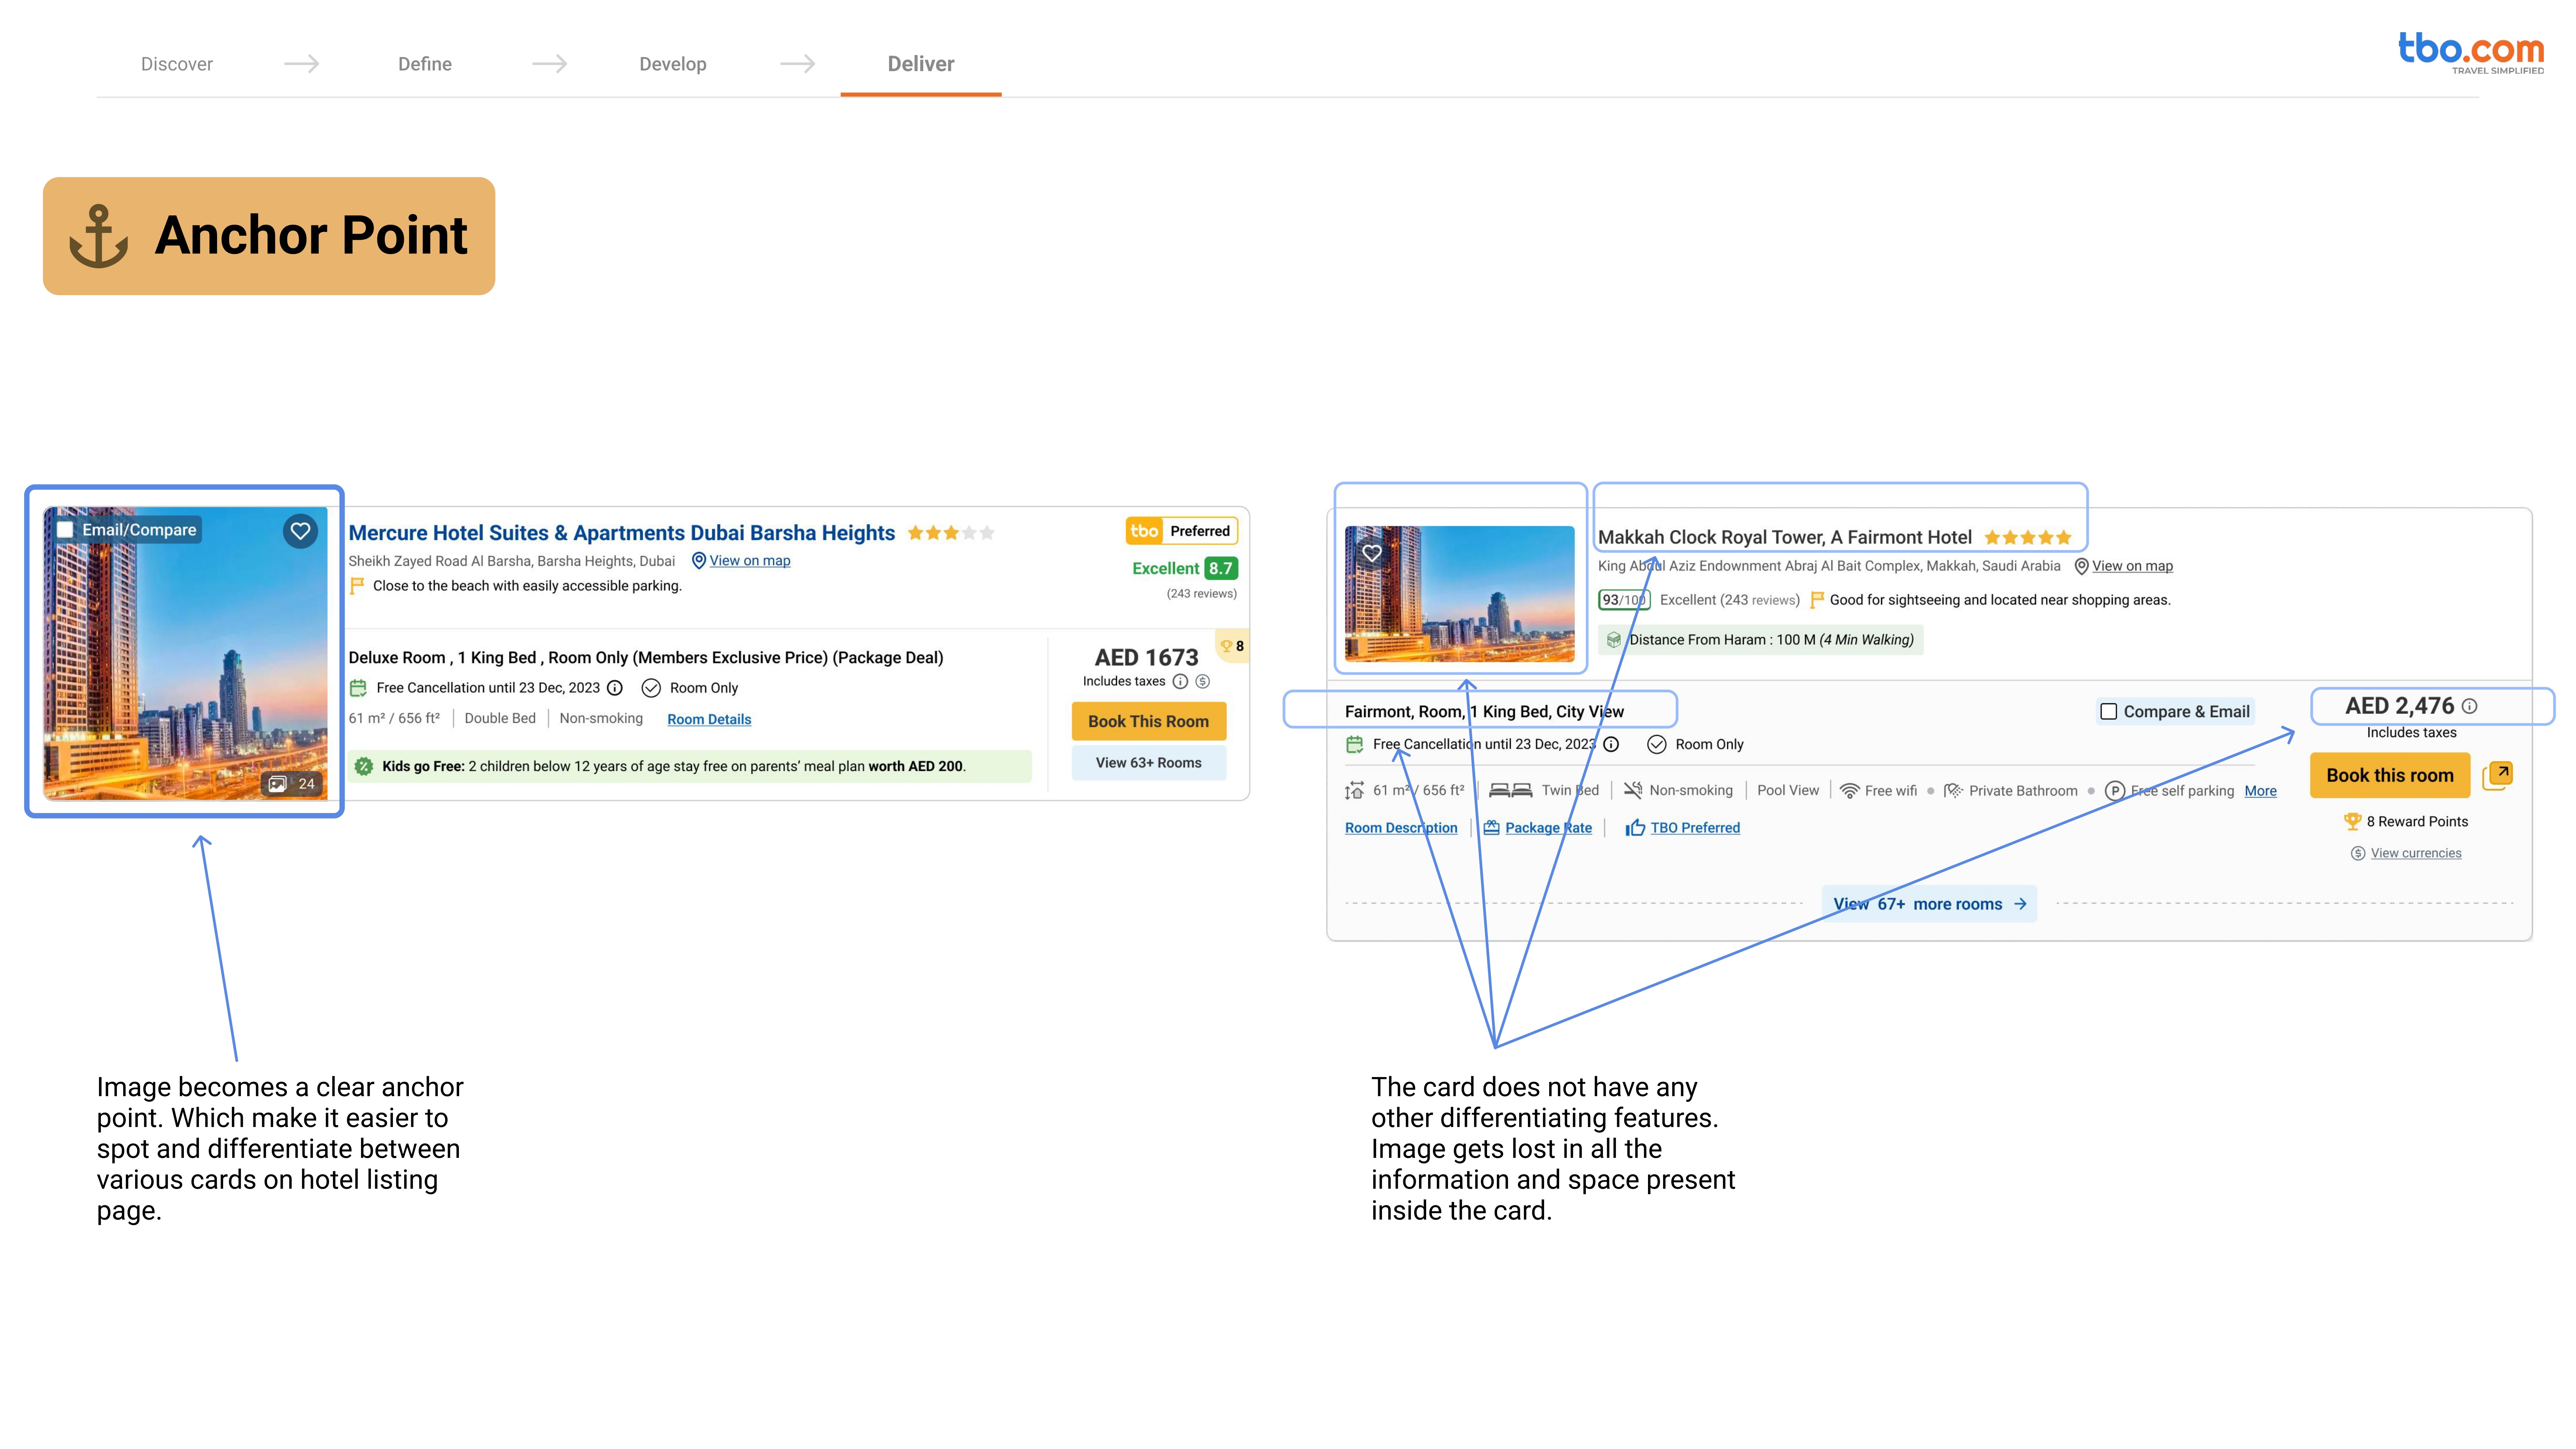The image size is (2576, 1449).
Task: Expand View 67+ more rooms
Action: 1929,904
